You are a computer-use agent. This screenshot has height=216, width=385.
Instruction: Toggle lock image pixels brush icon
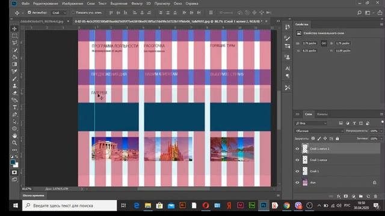319,139
